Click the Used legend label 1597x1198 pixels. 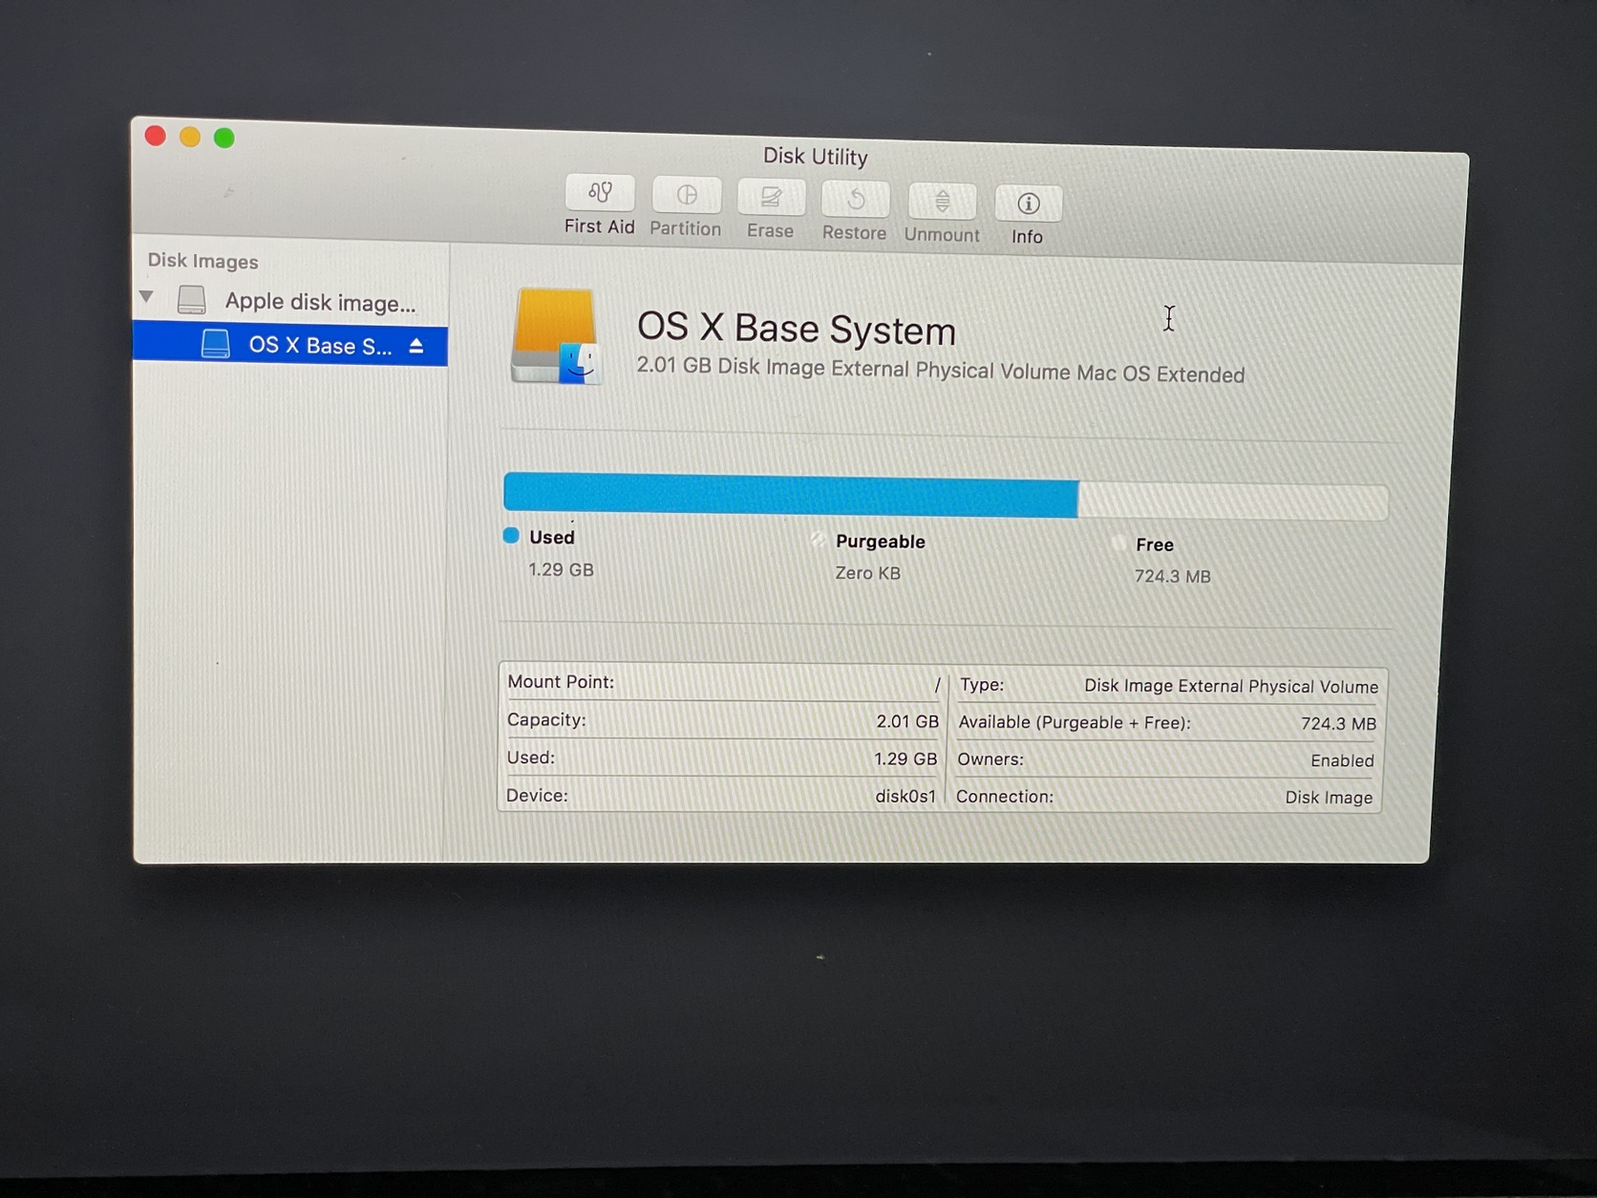(552, 537)
